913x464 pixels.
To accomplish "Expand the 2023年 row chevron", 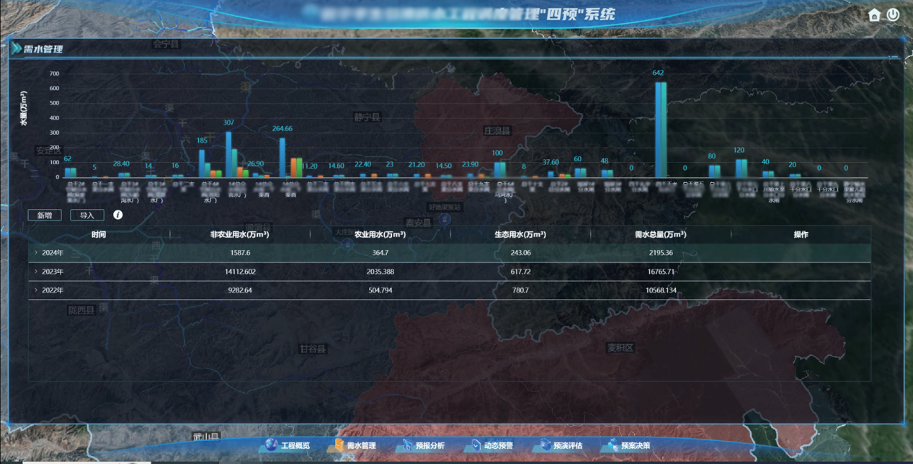I will [36, 272].
